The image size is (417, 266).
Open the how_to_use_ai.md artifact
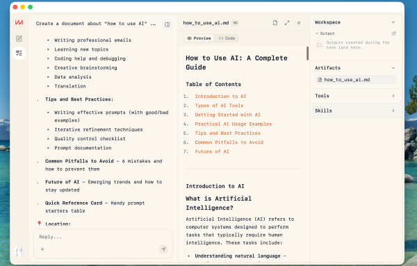[x=356, y=80]
